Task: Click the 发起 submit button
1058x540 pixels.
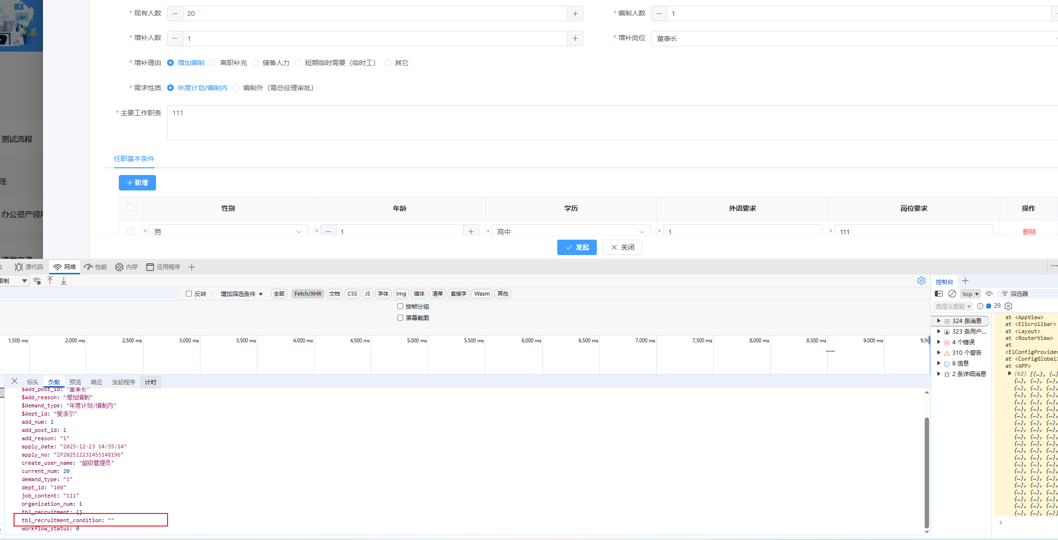Action: [x=577, y=247]
